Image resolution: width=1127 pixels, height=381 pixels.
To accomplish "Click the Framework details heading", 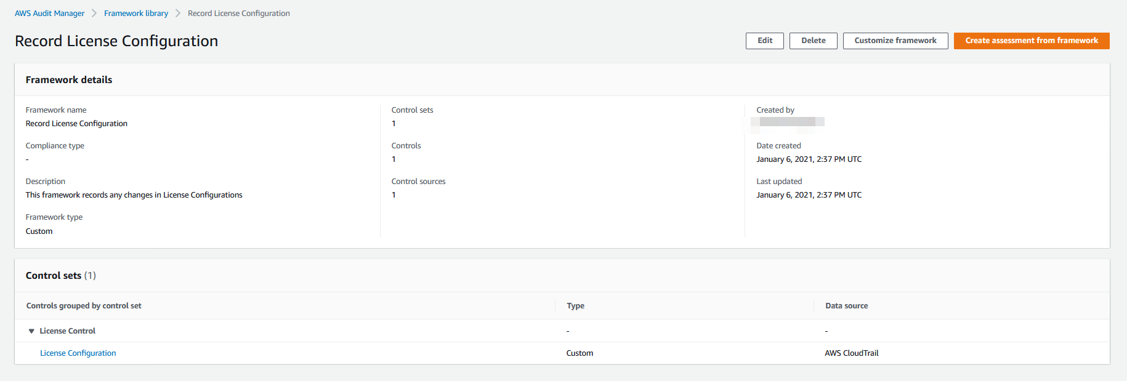I will coord(69,80).
